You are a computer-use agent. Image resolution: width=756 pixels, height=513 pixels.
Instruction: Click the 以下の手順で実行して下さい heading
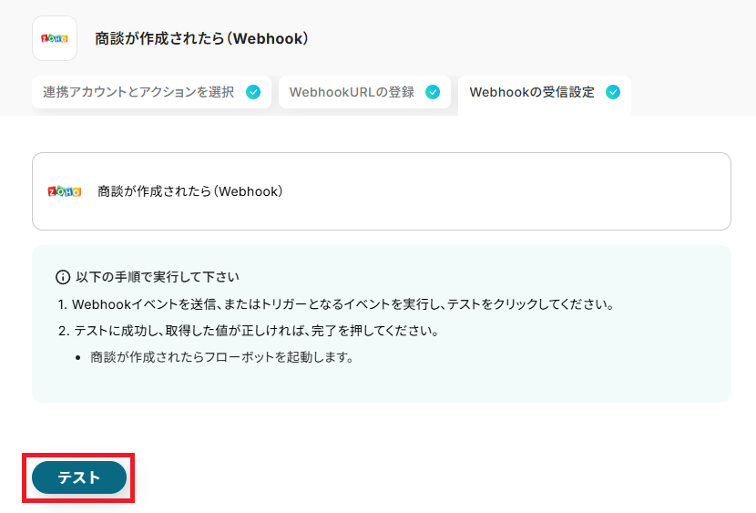158,277
